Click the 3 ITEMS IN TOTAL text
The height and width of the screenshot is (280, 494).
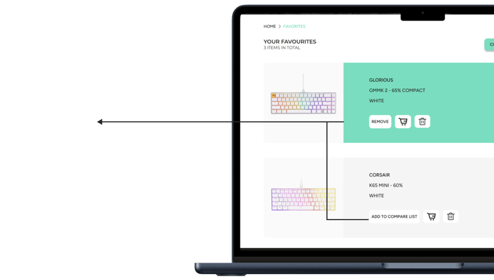coord(282,48)
